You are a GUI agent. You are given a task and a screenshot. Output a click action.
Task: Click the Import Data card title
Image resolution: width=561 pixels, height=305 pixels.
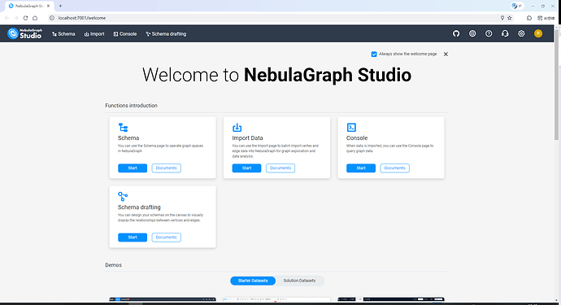[x=248, y=138]
